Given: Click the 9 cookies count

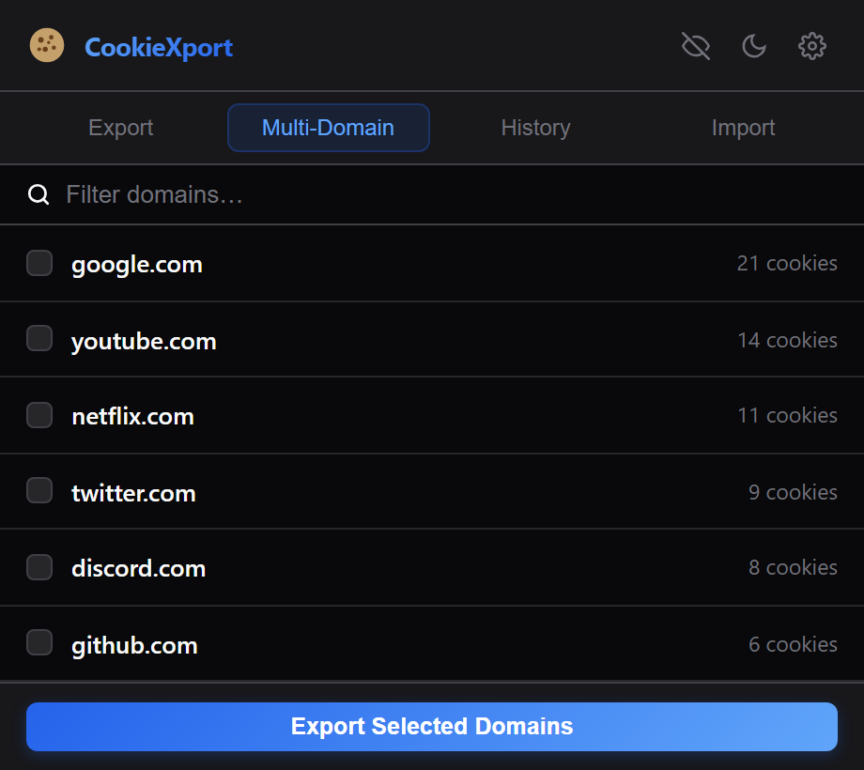Looking at the screenshot, I should pos(793,492).
